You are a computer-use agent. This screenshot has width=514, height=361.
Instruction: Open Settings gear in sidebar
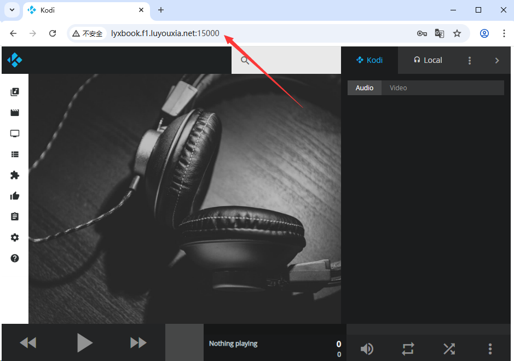(x=15, y=237)
